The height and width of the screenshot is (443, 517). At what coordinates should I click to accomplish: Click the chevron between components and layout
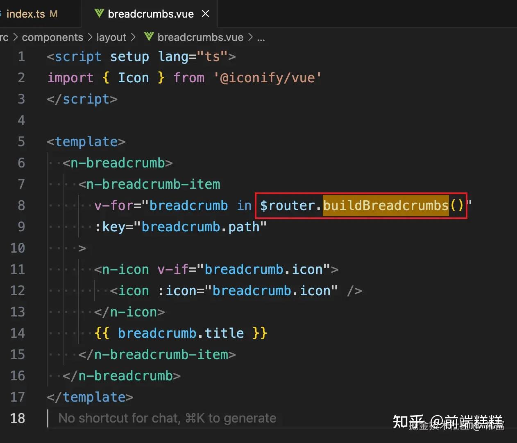[x=91, y=37]
